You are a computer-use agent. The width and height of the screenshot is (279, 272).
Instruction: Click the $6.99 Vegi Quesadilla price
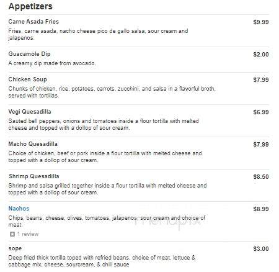click(261, 112)
